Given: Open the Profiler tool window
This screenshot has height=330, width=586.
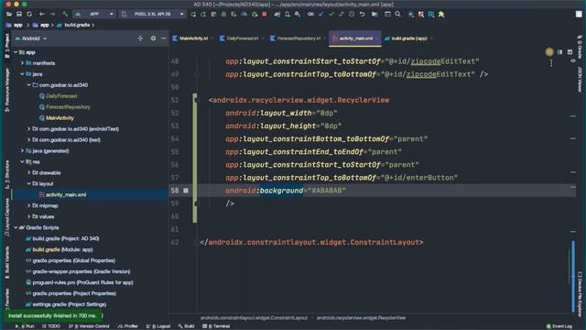Looking at the screenshot, I should (128, 326).
